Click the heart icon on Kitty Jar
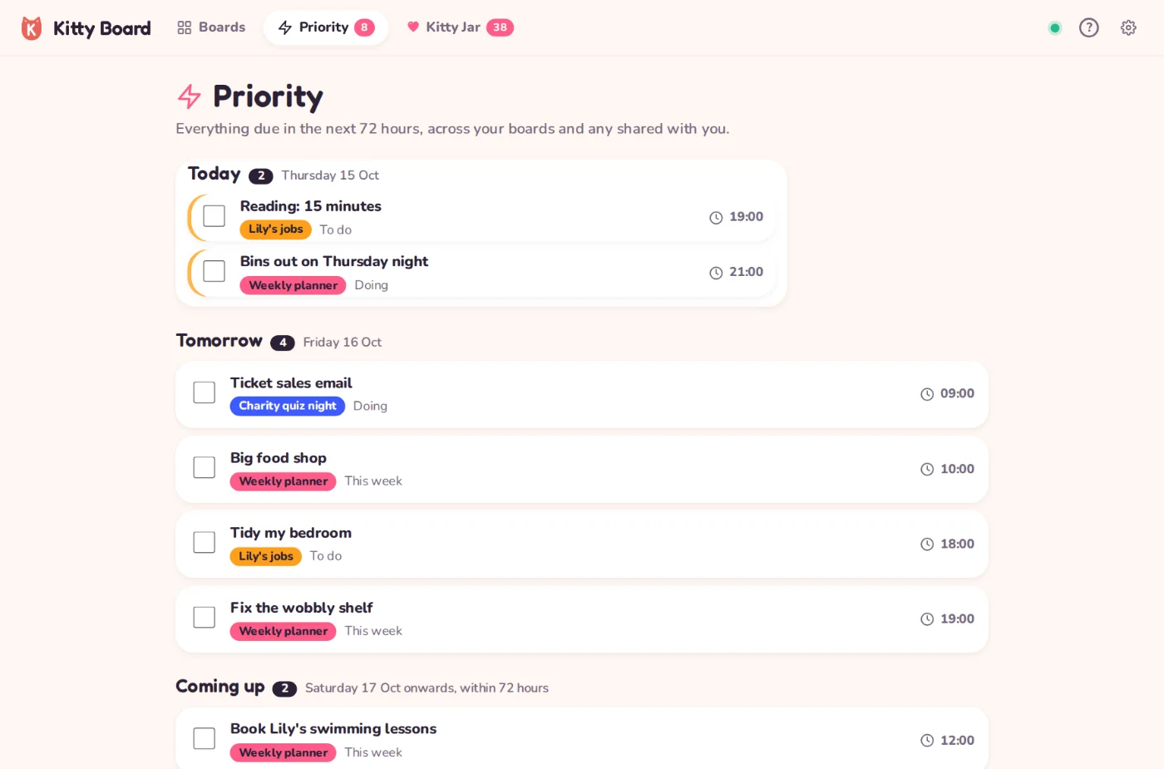The height and width of the screenshot is (769, 1164). tap(413, 27)
